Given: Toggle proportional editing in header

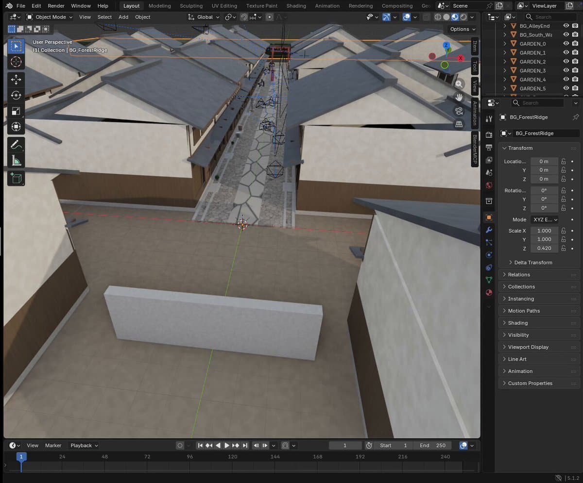Looking at the screenshot, I should point(270,17).
